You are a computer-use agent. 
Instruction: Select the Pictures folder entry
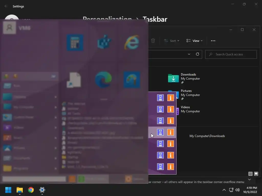190,95
